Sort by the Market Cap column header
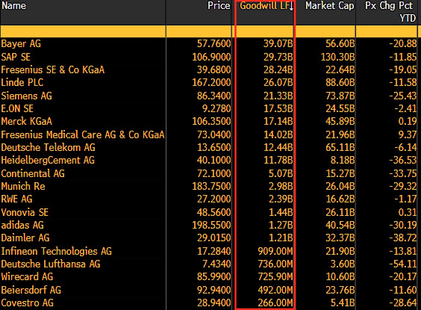The image size is (421, 310). pos(330,6)
